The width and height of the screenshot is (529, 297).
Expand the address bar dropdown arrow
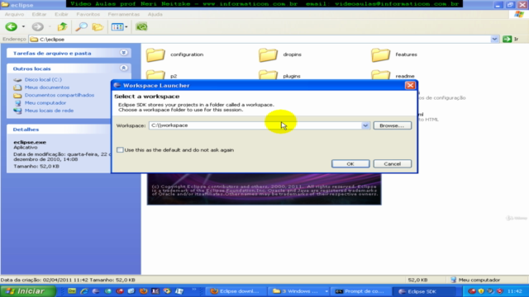[x=494, y=39]
